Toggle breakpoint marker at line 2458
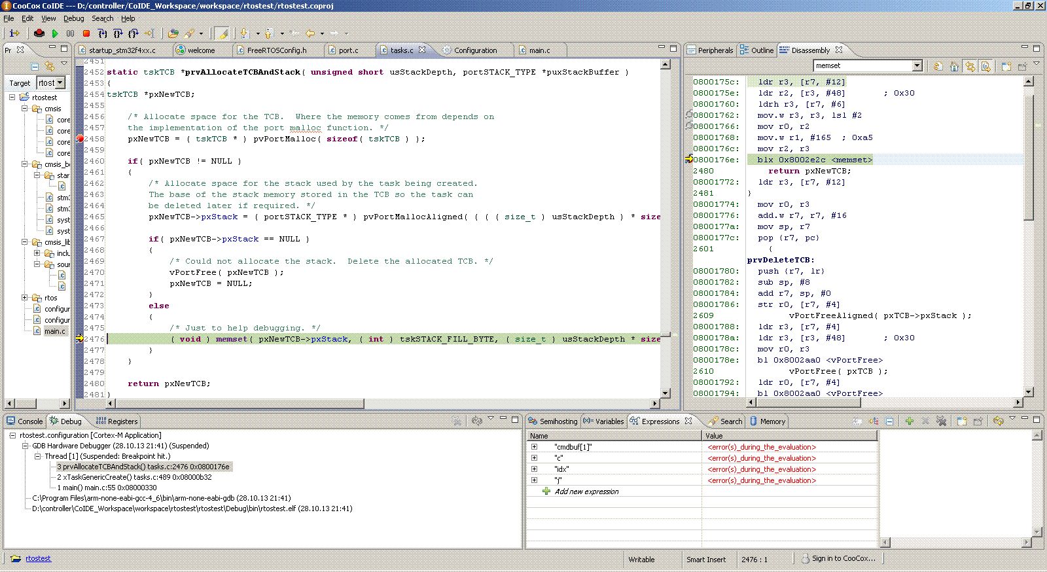 tap(80, 139)
